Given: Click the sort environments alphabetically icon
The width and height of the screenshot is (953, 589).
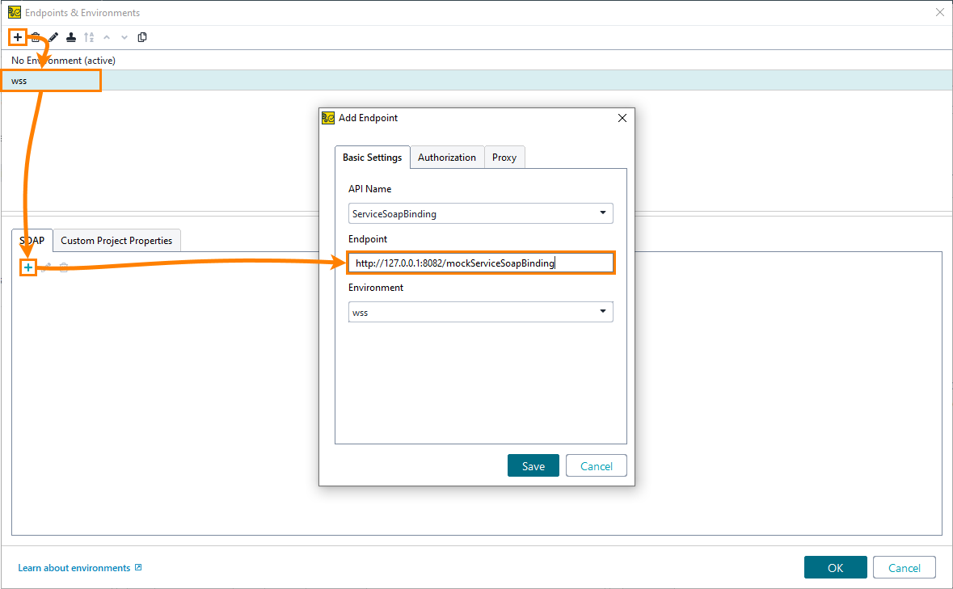Looking at the screenshot, I should click(x=89, y=37).
